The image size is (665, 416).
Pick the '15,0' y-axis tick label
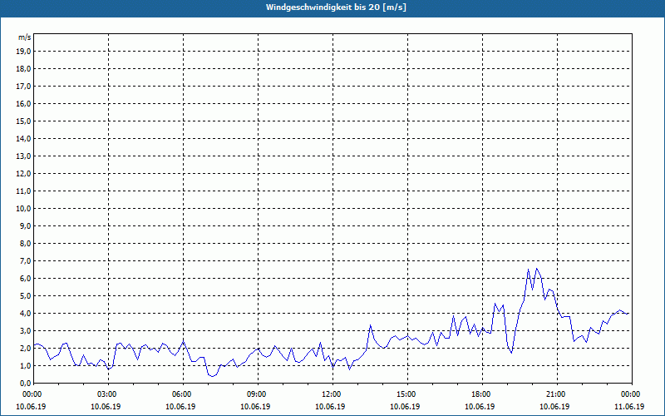click(x=23, y=121)
